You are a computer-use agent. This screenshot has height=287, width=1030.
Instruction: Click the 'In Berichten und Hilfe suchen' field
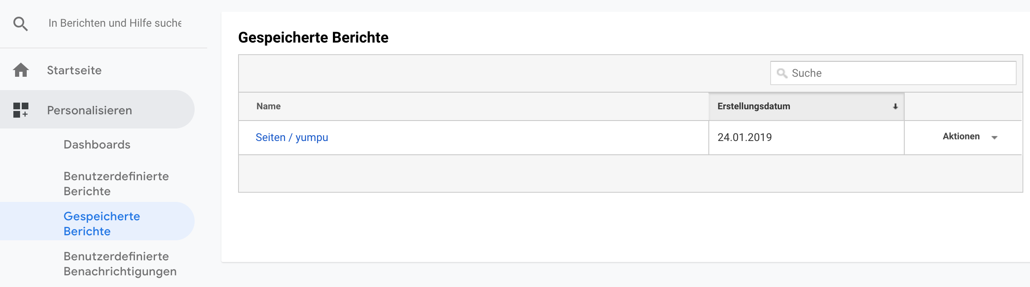click(x=115, y=23)
